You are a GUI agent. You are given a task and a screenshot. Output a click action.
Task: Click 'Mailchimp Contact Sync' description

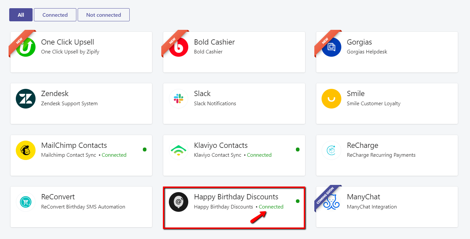68,155
